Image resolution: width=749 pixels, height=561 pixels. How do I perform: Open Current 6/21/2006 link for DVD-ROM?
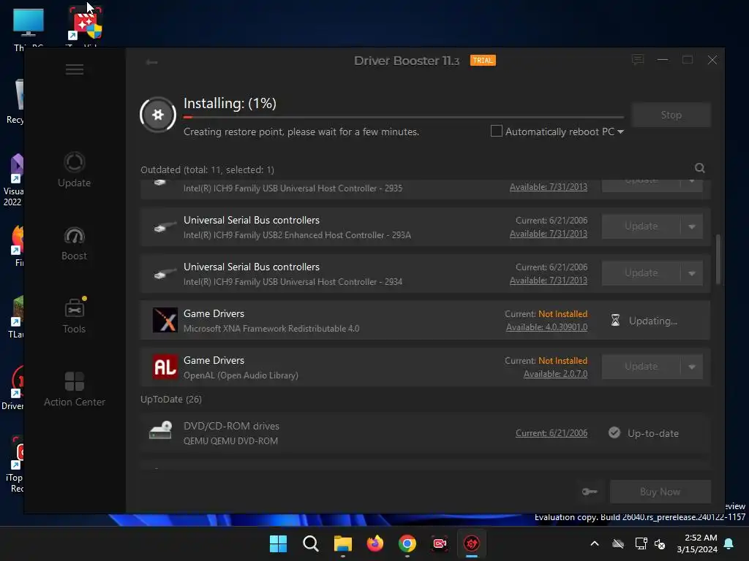point(552,433)
